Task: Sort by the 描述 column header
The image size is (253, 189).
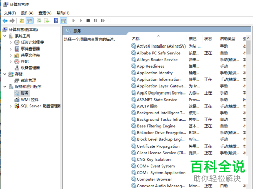Action: pos(192,39)
